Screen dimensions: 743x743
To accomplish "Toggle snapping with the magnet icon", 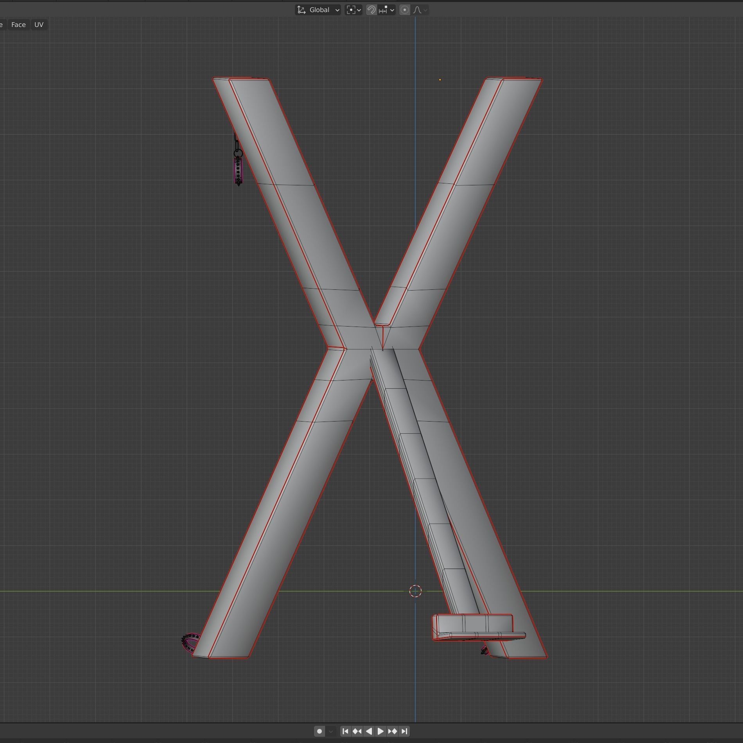I will point(371,10).
